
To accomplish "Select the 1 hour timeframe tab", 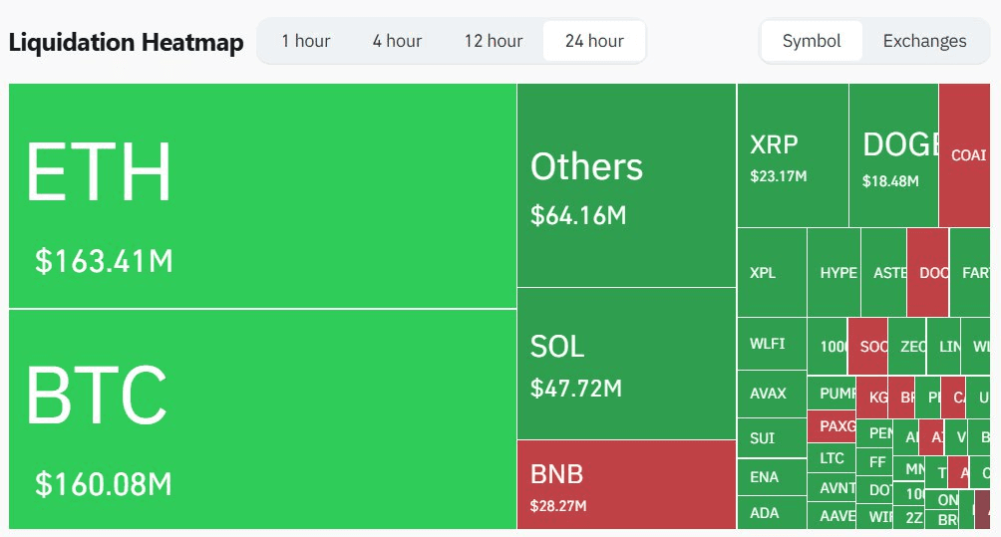I will tap(305, 41).
